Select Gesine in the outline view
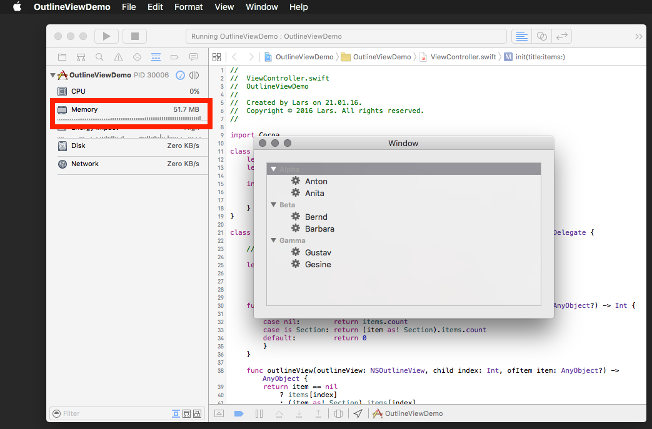Screen dimensions: 652x429 (x=318, y=265)
